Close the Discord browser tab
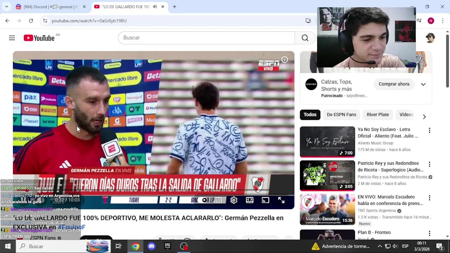Viewport: 450px width, 253px height. point(84,7)
